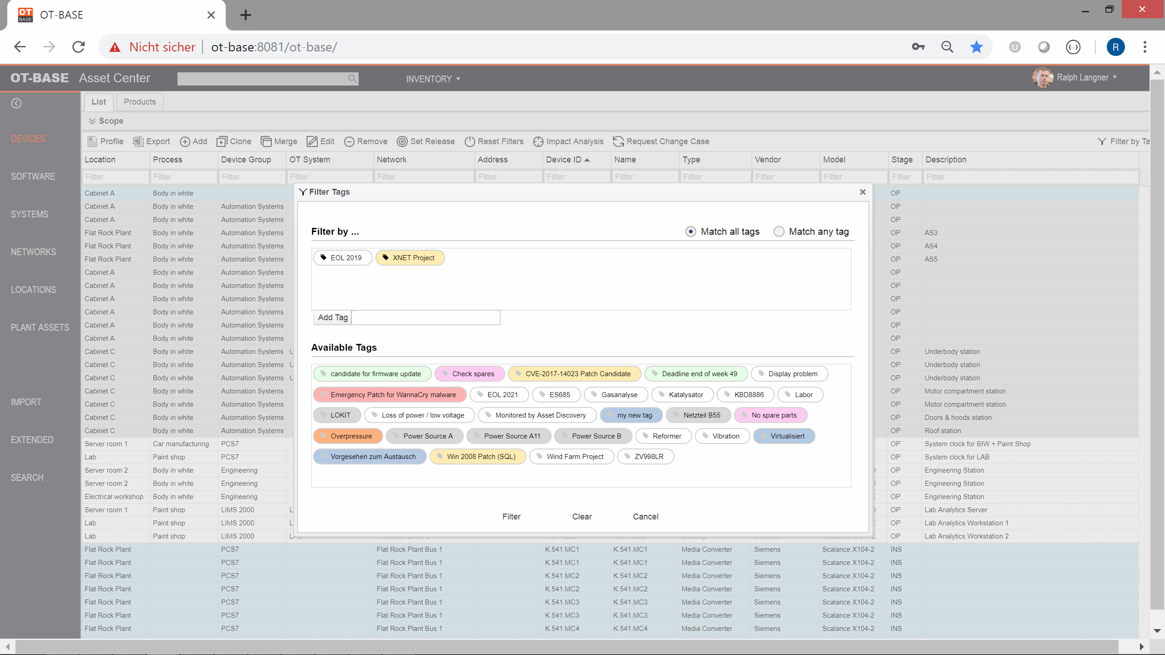
Task: Open SEARCH in the sidebar
Action: click(27, 478)
